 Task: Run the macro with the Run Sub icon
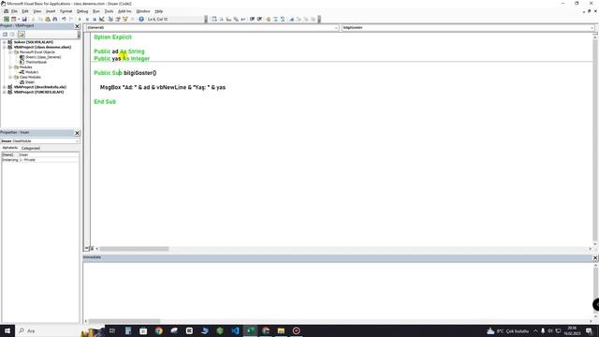pyautogui.click(x=80, y=19)
